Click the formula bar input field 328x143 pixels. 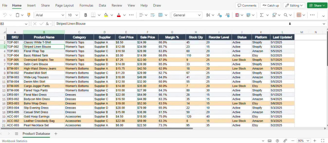click(x=188, y=24)
